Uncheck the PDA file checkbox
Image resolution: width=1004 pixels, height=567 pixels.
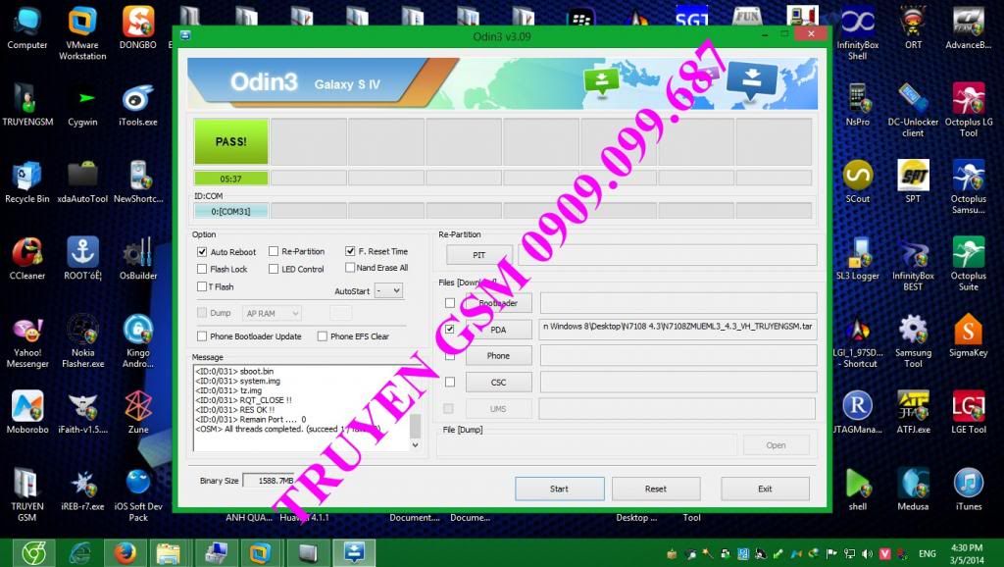[x=449, y=329]
